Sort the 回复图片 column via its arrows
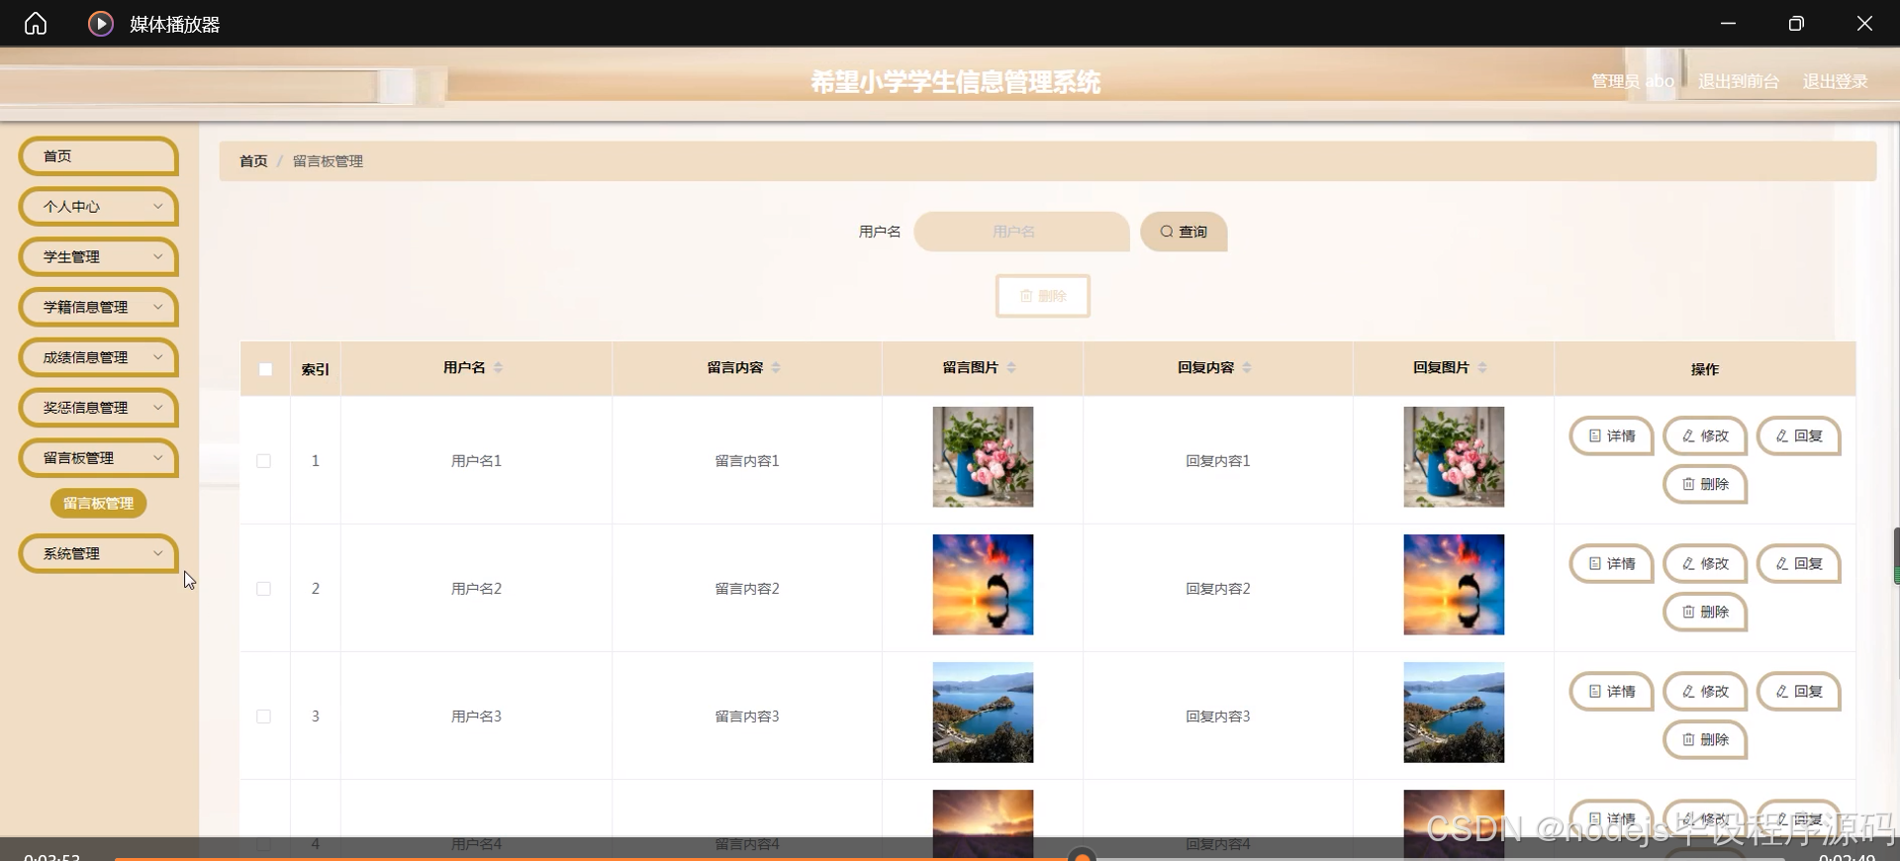 point(1482,367)
